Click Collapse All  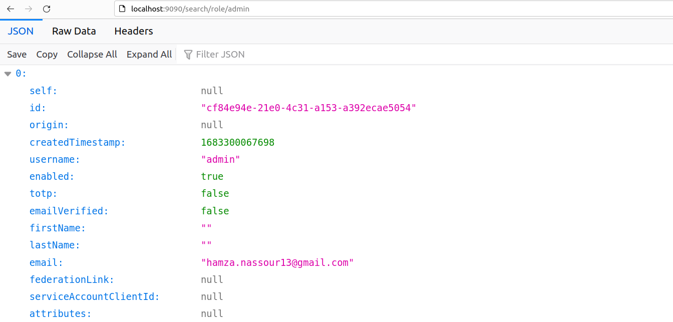92,54
